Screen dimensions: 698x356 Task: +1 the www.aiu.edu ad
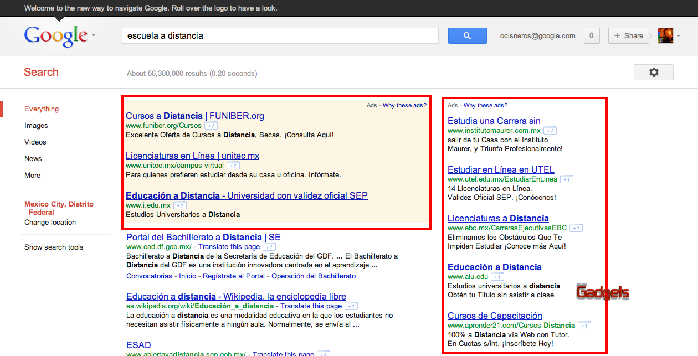pyautogui.click(x=497, y=277)
